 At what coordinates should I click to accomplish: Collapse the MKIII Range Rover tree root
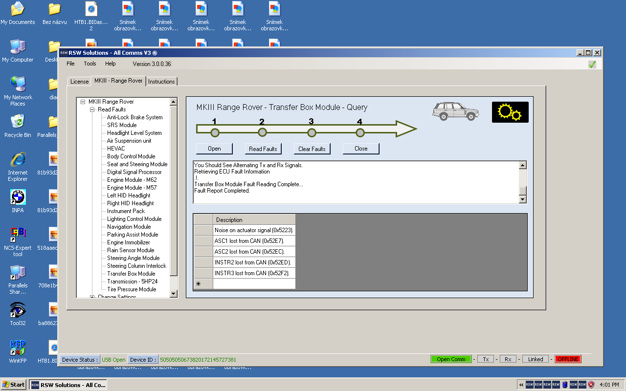[83, 102]
